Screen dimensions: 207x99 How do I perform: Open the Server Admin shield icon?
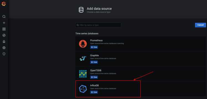coord(4,54)
